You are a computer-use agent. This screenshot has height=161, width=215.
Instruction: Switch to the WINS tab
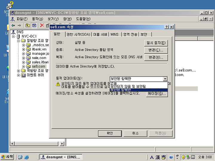click(x=115, y=34)
